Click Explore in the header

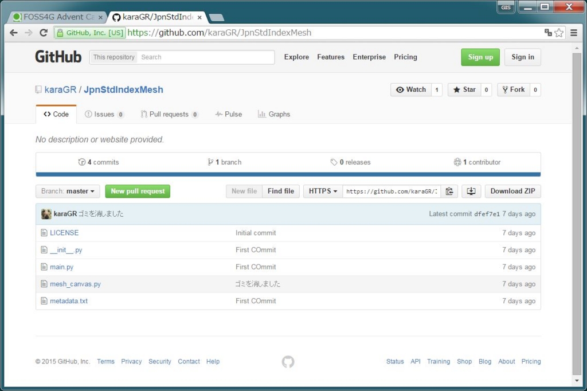296,57
